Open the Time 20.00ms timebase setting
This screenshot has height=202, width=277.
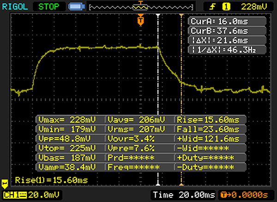point(183,194)
